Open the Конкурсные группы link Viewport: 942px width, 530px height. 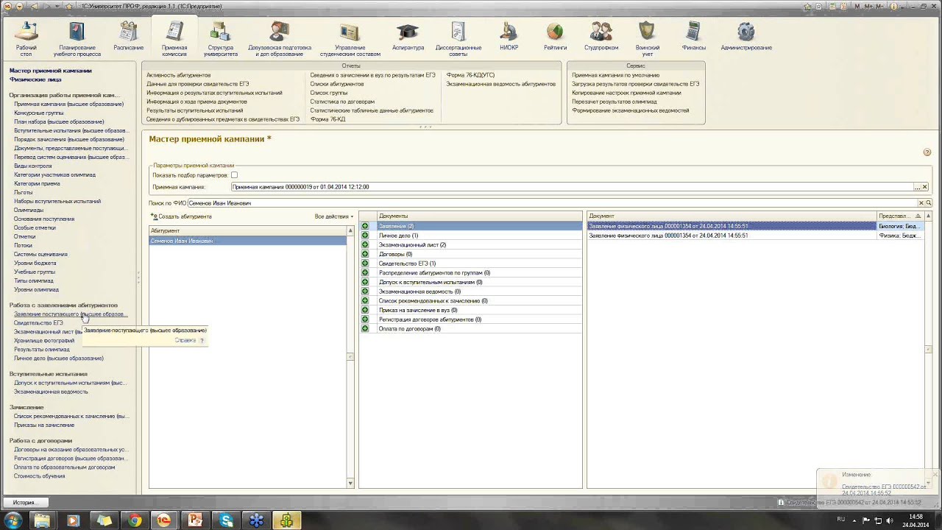click(x=38, y=113)
